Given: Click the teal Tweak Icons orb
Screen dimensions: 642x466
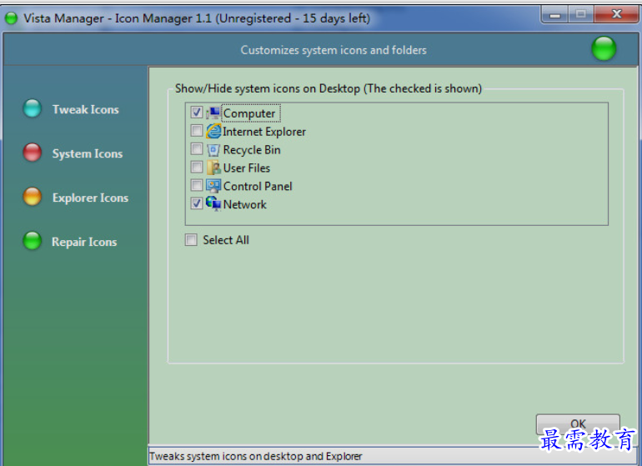Looking at the screenshot, I should (32, 108).
